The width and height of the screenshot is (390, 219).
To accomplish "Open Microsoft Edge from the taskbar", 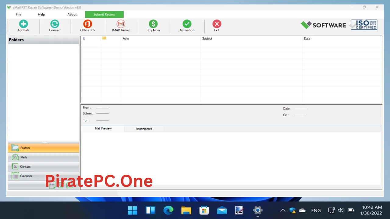I will tap(168, 210).
